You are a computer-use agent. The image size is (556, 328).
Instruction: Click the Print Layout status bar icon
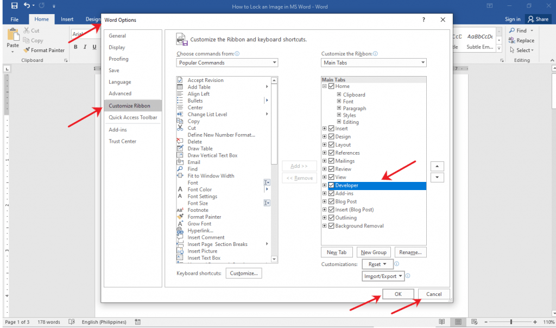(x=458, y=321)
